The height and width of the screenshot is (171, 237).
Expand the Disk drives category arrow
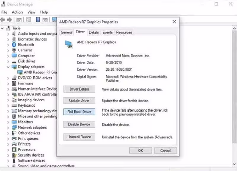8,62
